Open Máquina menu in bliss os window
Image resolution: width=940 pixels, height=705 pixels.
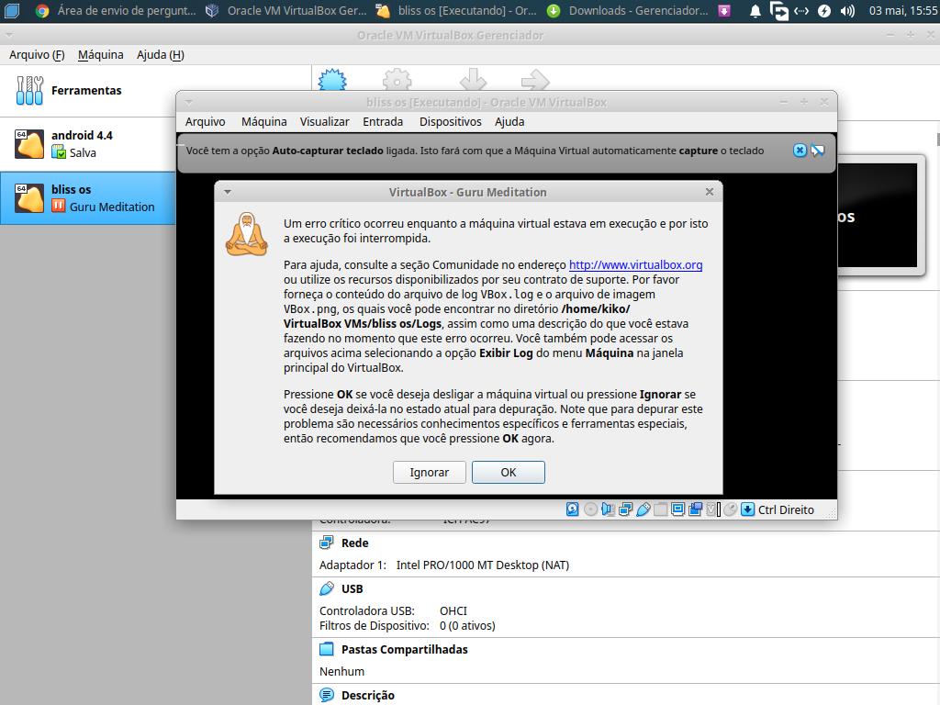point(263,122)
